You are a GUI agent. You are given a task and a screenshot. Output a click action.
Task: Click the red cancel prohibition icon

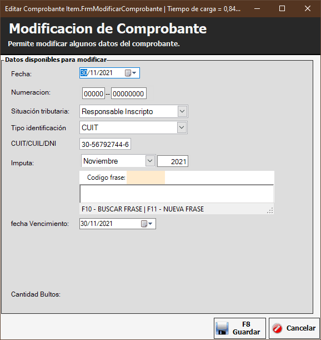(x=277, y=328)
